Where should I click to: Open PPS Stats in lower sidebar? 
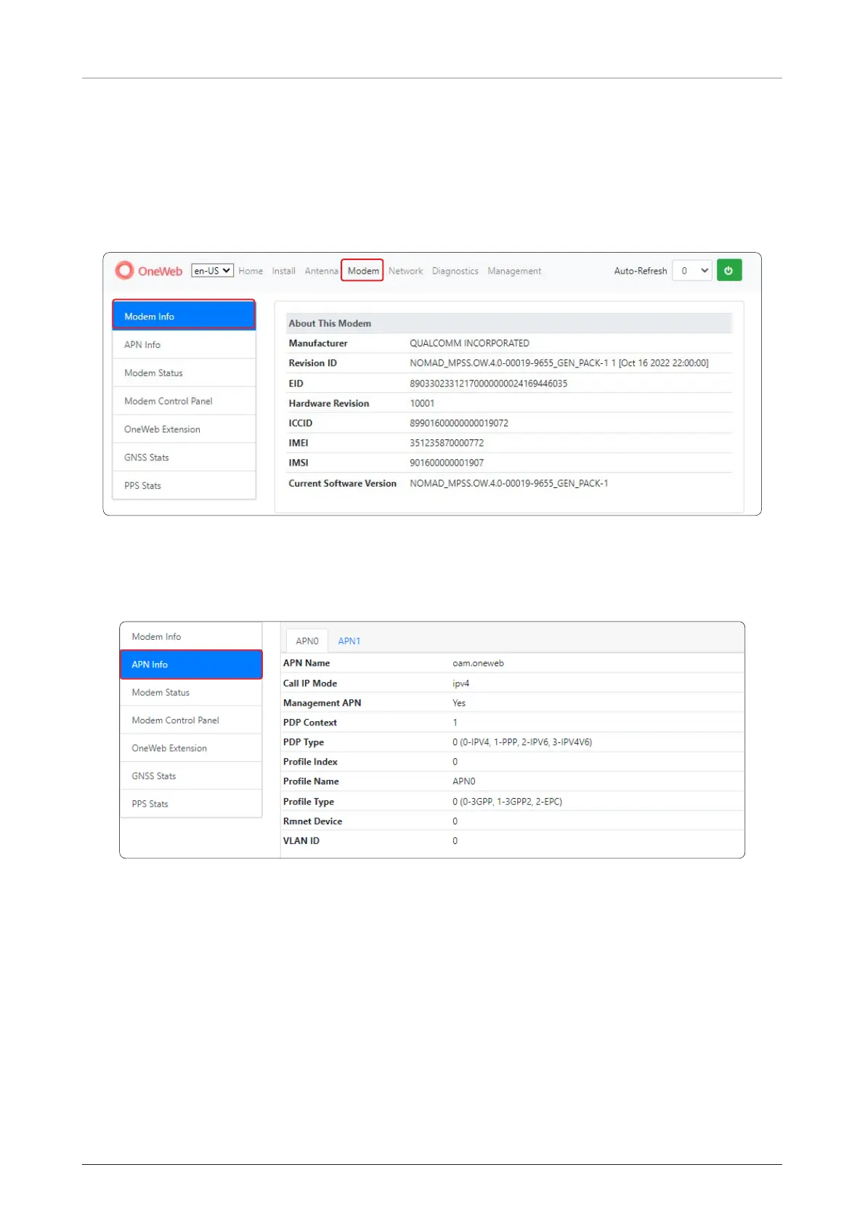tap(191, 804)
